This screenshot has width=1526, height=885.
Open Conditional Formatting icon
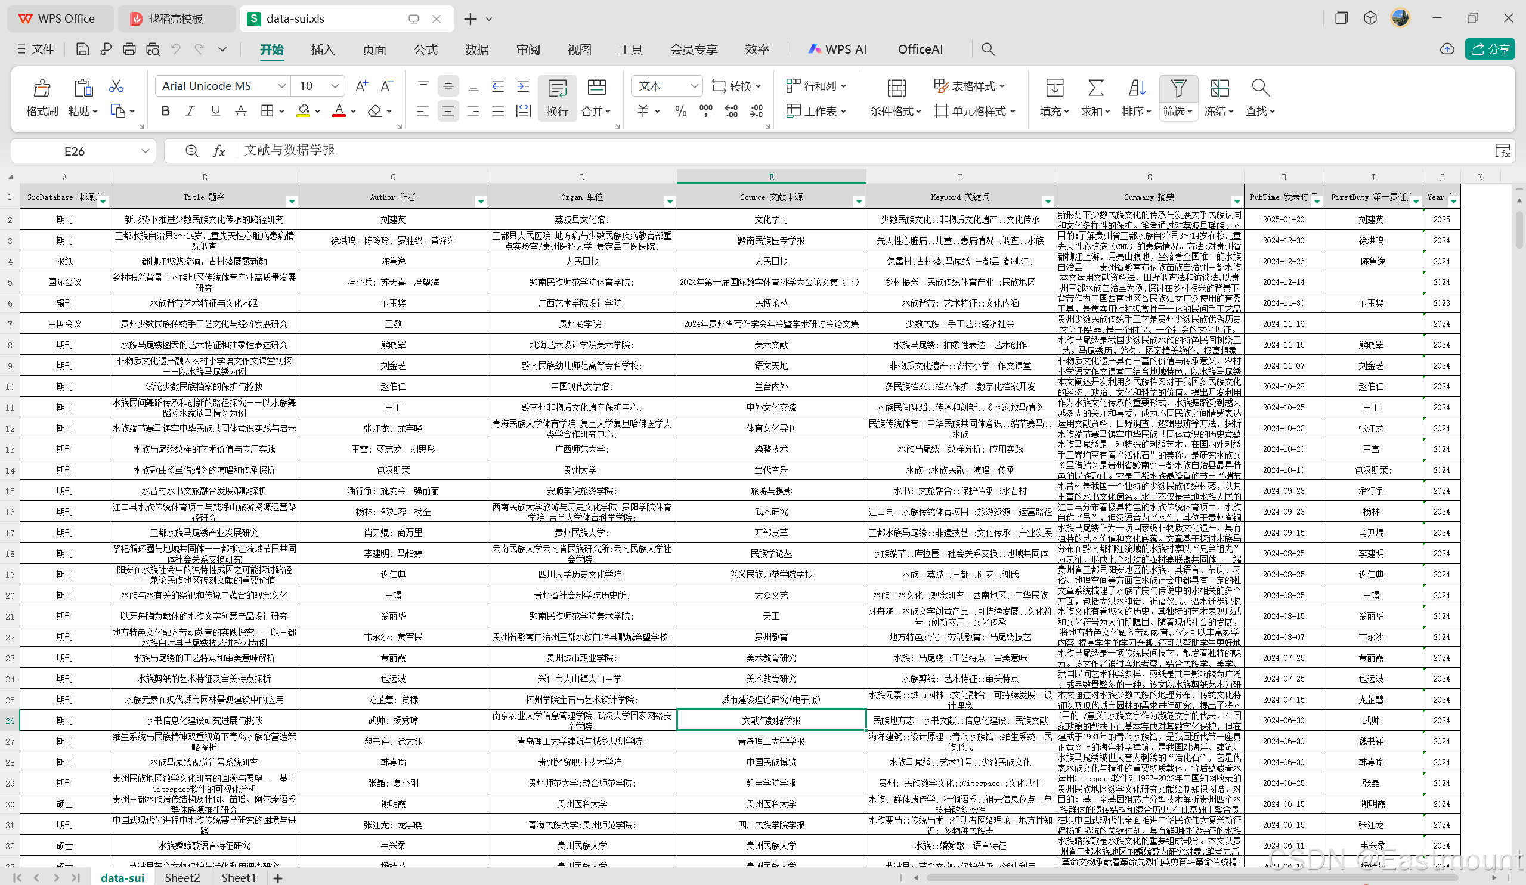point(896,88)
